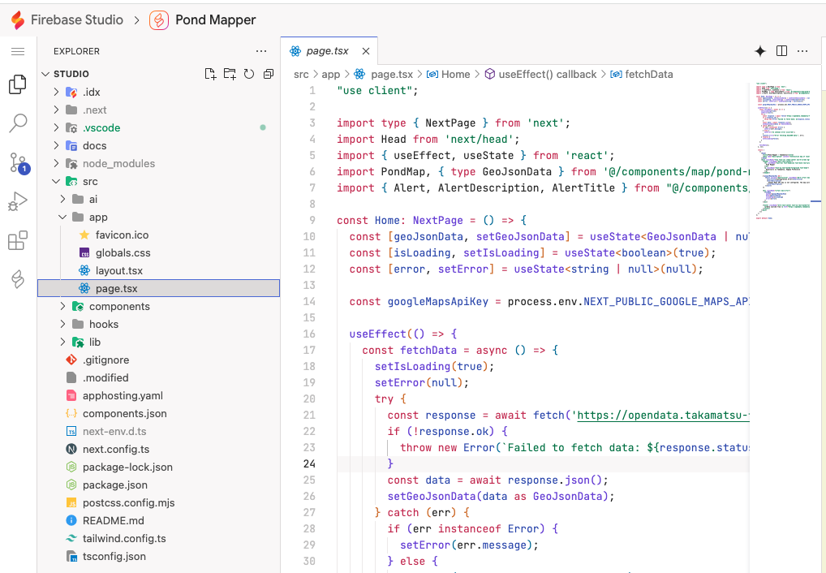Open the editor more actions ellipsis
The height and width of the screenshot is (573, 826).
click(x=802, y=51)
